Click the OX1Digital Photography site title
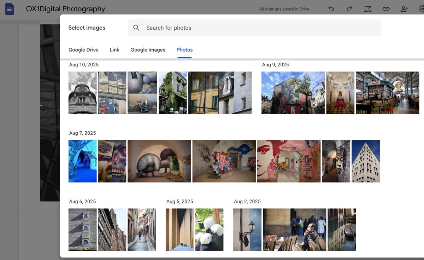Image resolution: width=424 pixels, height=260 pixels. pyautogui.click(x=65, y=9)
